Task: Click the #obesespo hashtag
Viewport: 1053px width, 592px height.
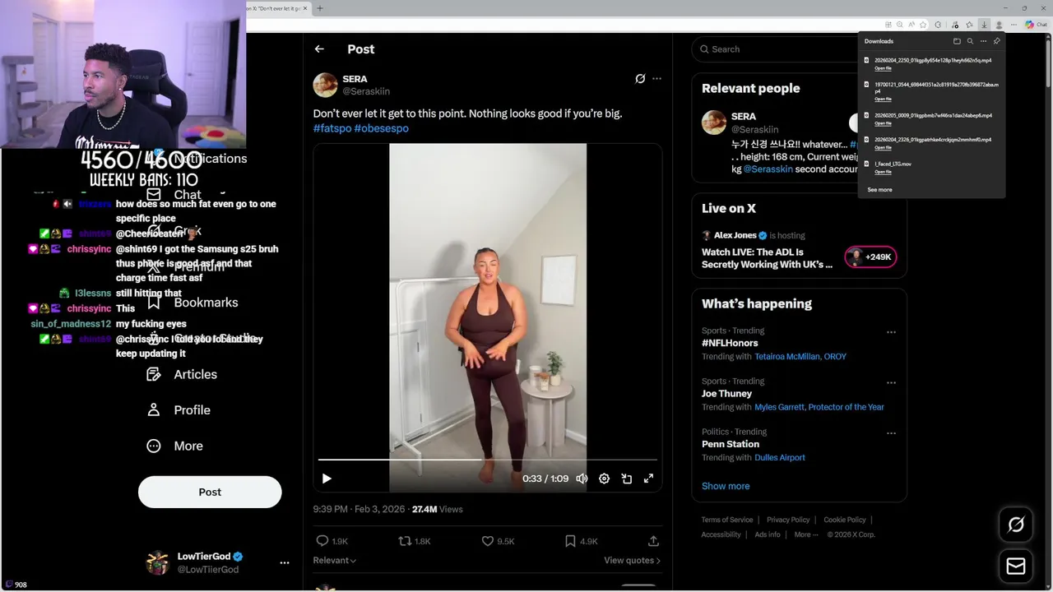Action: [x=381, y=128]
